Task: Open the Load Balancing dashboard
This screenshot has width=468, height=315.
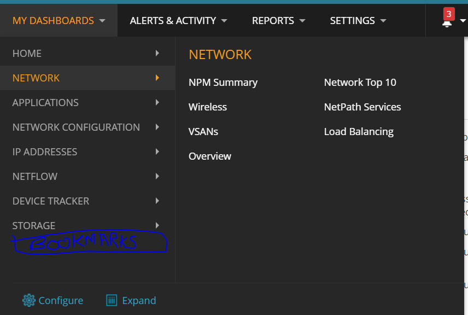Action: pyautogui.click(x=359, y=132)
